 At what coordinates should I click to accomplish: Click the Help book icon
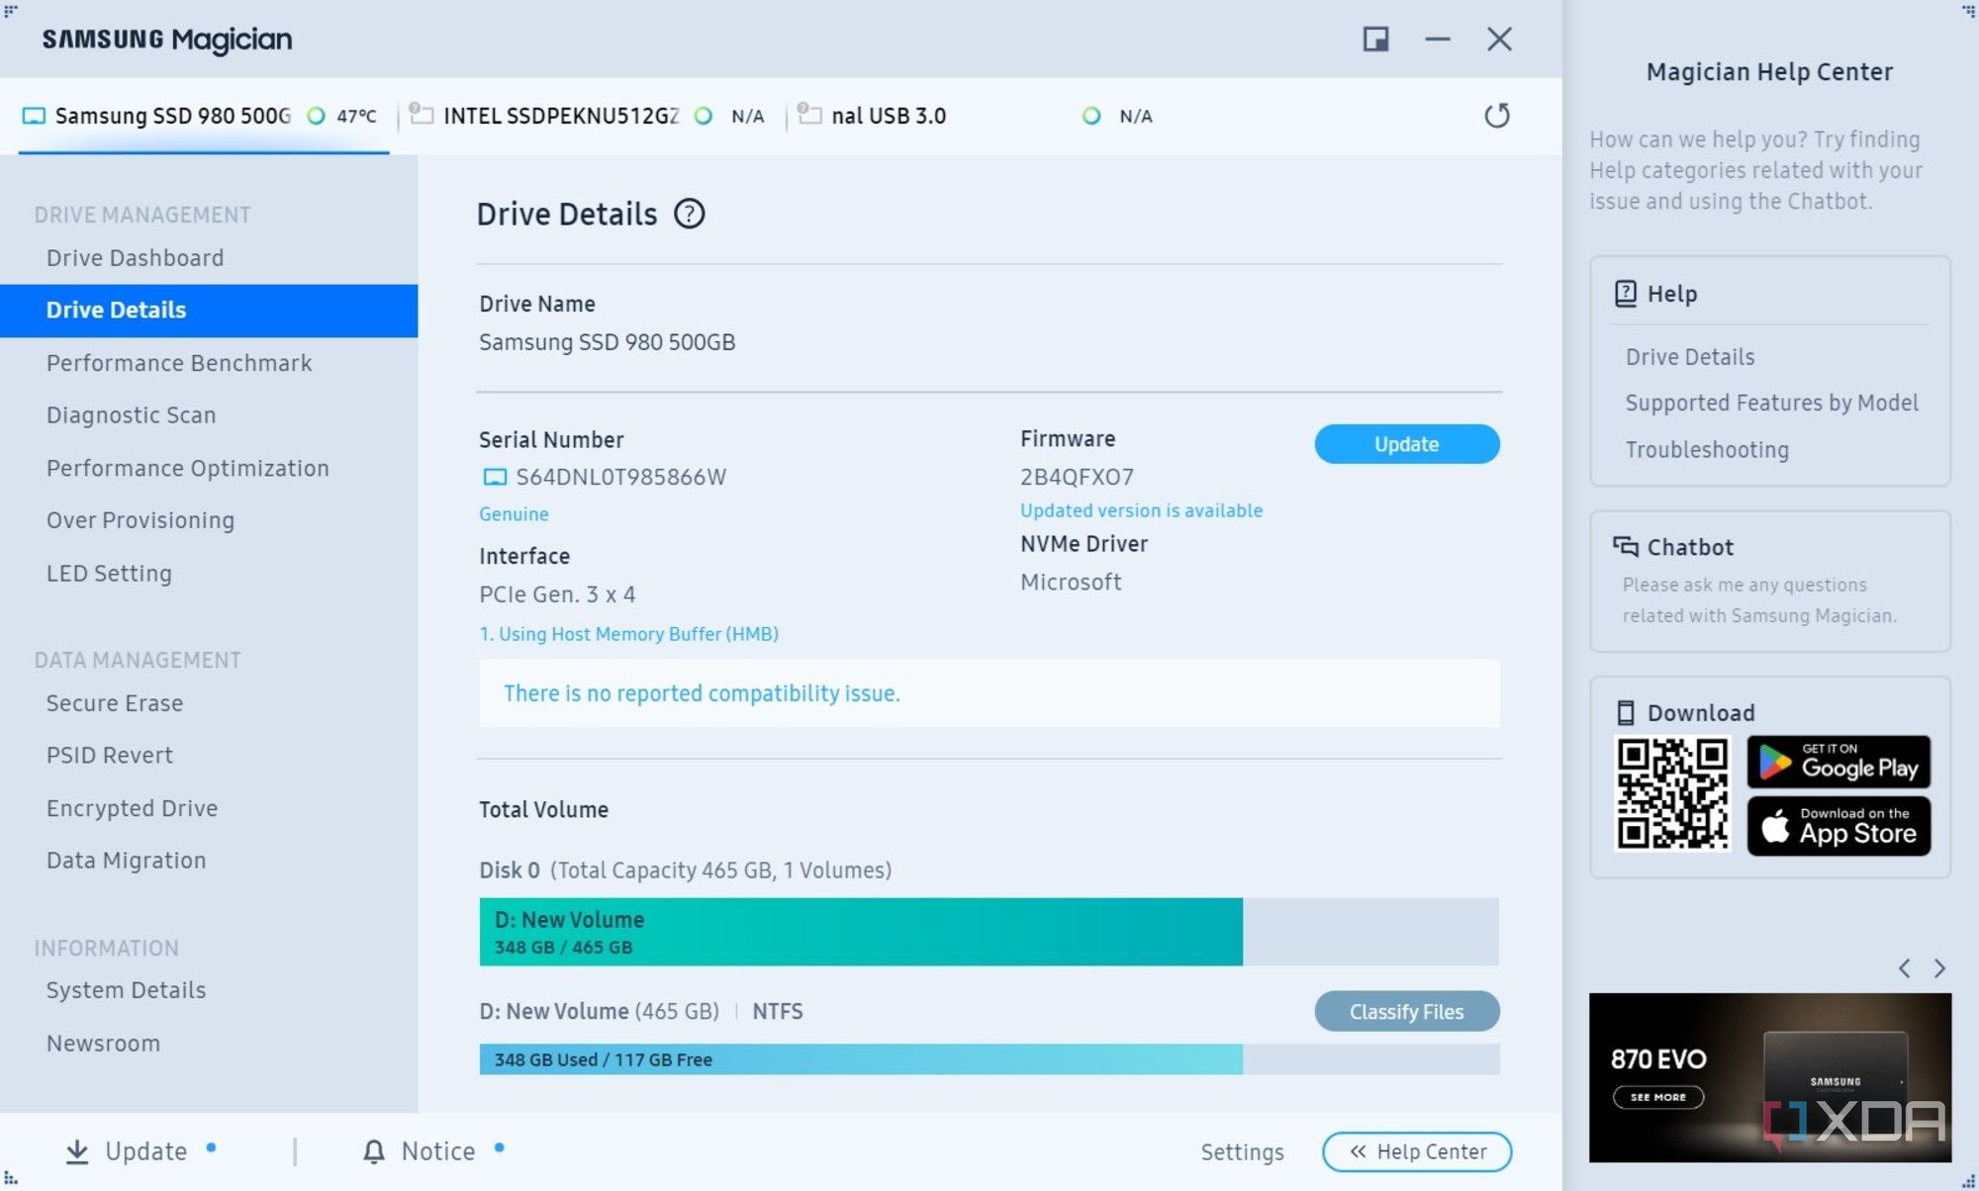coord(1626,294)
